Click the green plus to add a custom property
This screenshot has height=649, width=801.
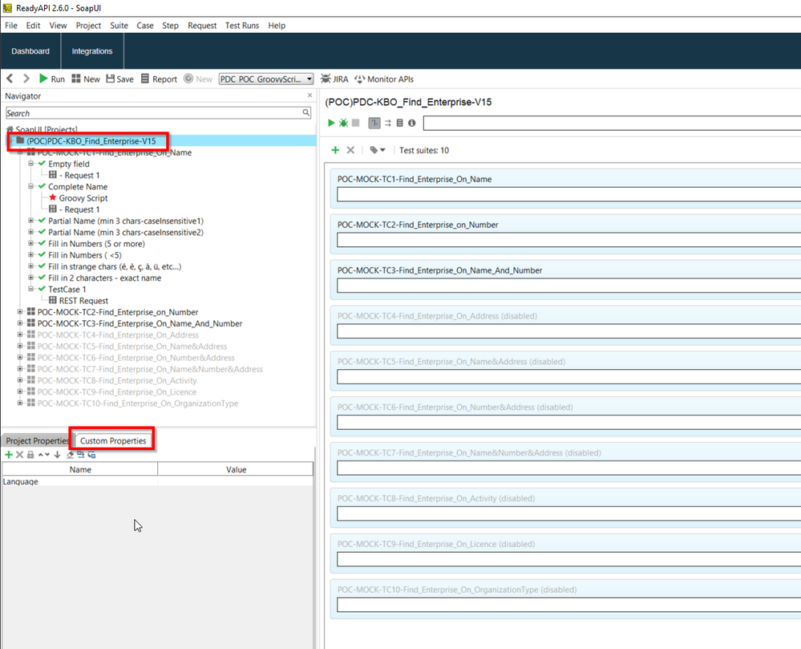[9, 455]
